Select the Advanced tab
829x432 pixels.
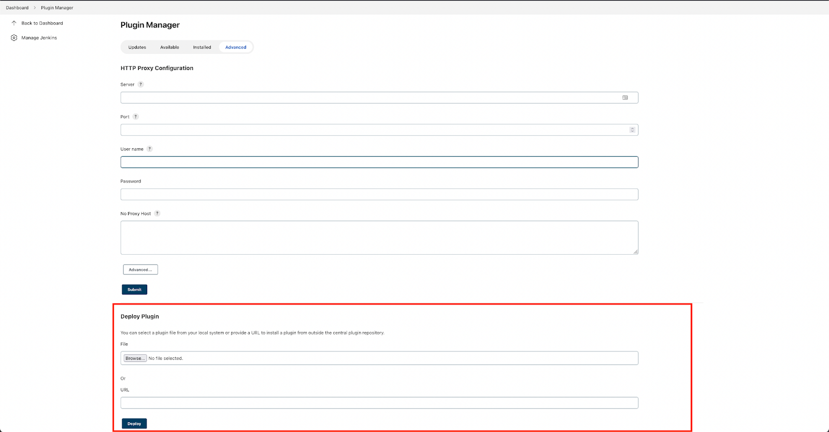(x=236, y=47)
